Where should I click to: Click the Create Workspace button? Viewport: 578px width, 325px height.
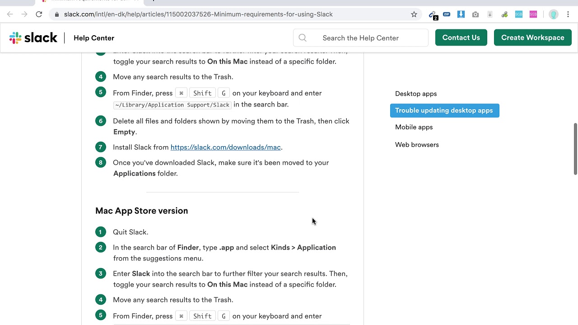click(x=533, y=37)
